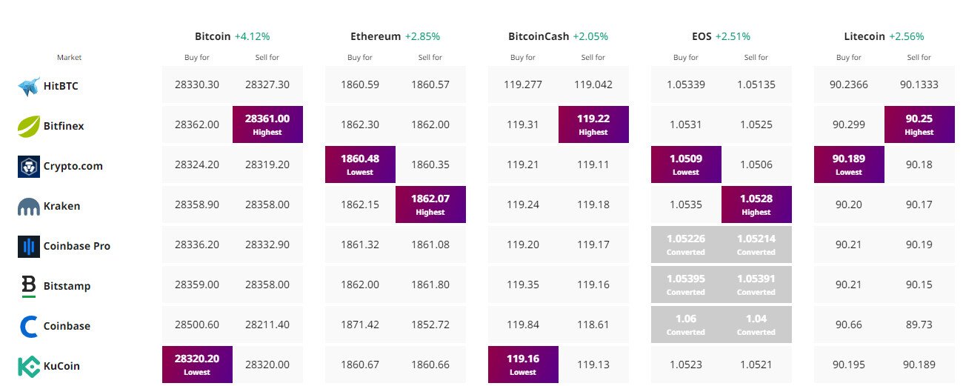
Task: Click the Bitfinex green leaf logo
Action: click(28, 126)
